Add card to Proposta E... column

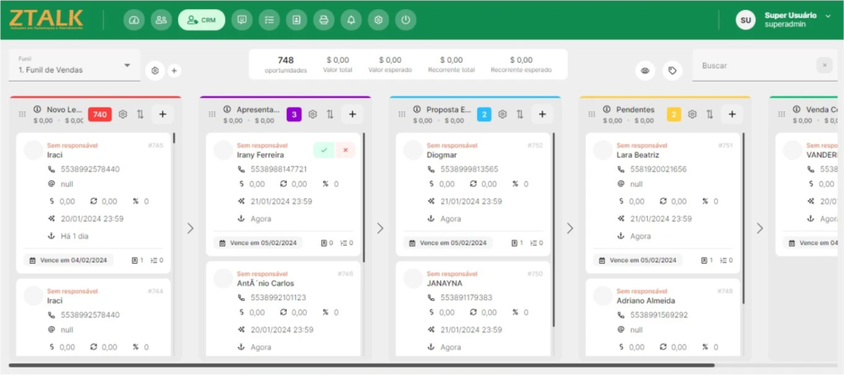[x=542, y=114]
